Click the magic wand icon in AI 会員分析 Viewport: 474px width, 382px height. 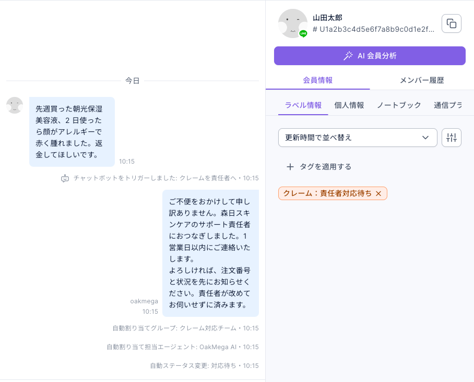[x=348, y=56]
